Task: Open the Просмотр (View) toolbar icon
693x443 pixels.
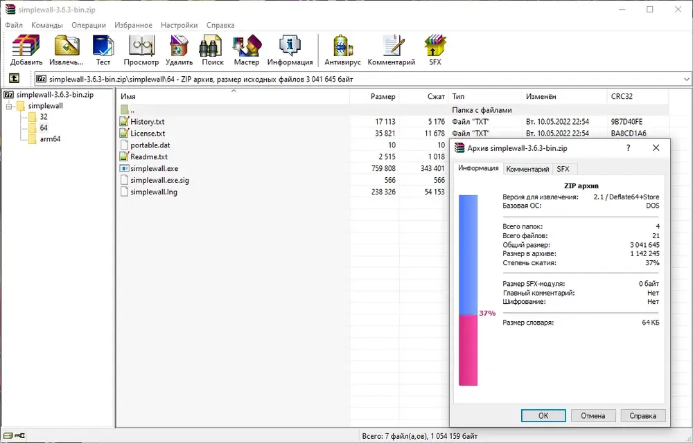Action: coord(141,51)
